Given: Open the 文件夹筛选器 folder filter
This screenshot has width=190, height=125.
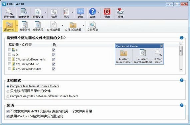Looking at the screenshot, I should (73, 26).
